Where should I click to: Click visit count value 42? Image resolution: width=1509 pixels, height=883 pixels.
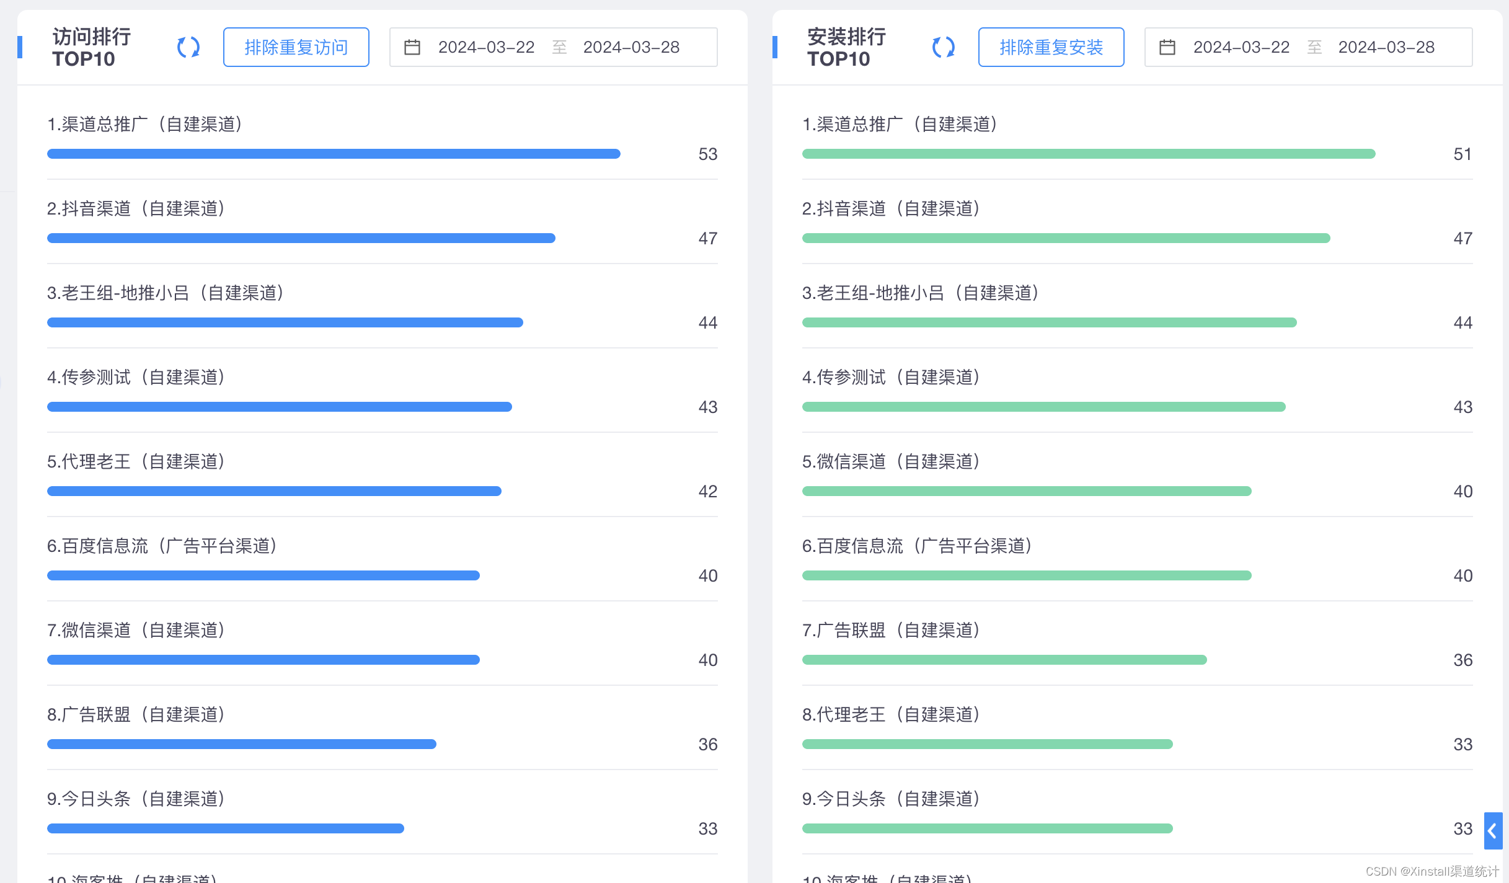[708, 491]
